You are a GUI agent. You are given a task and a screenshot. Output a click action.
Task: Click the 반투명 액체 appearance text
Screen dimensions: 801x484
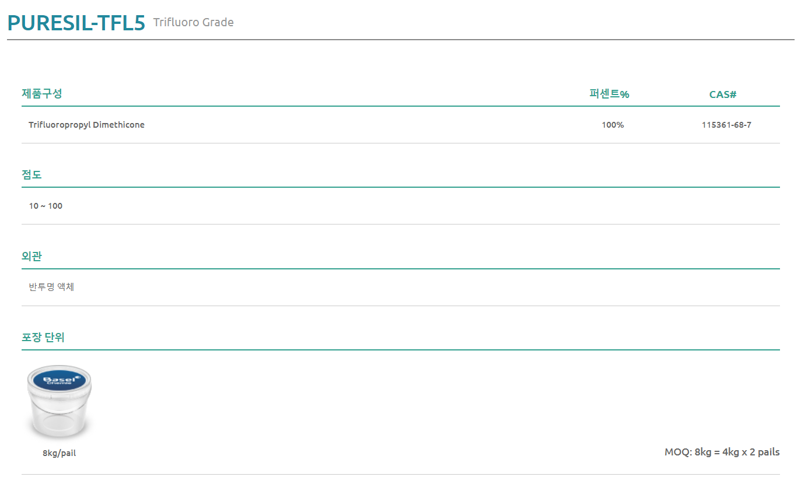(51, 287)
